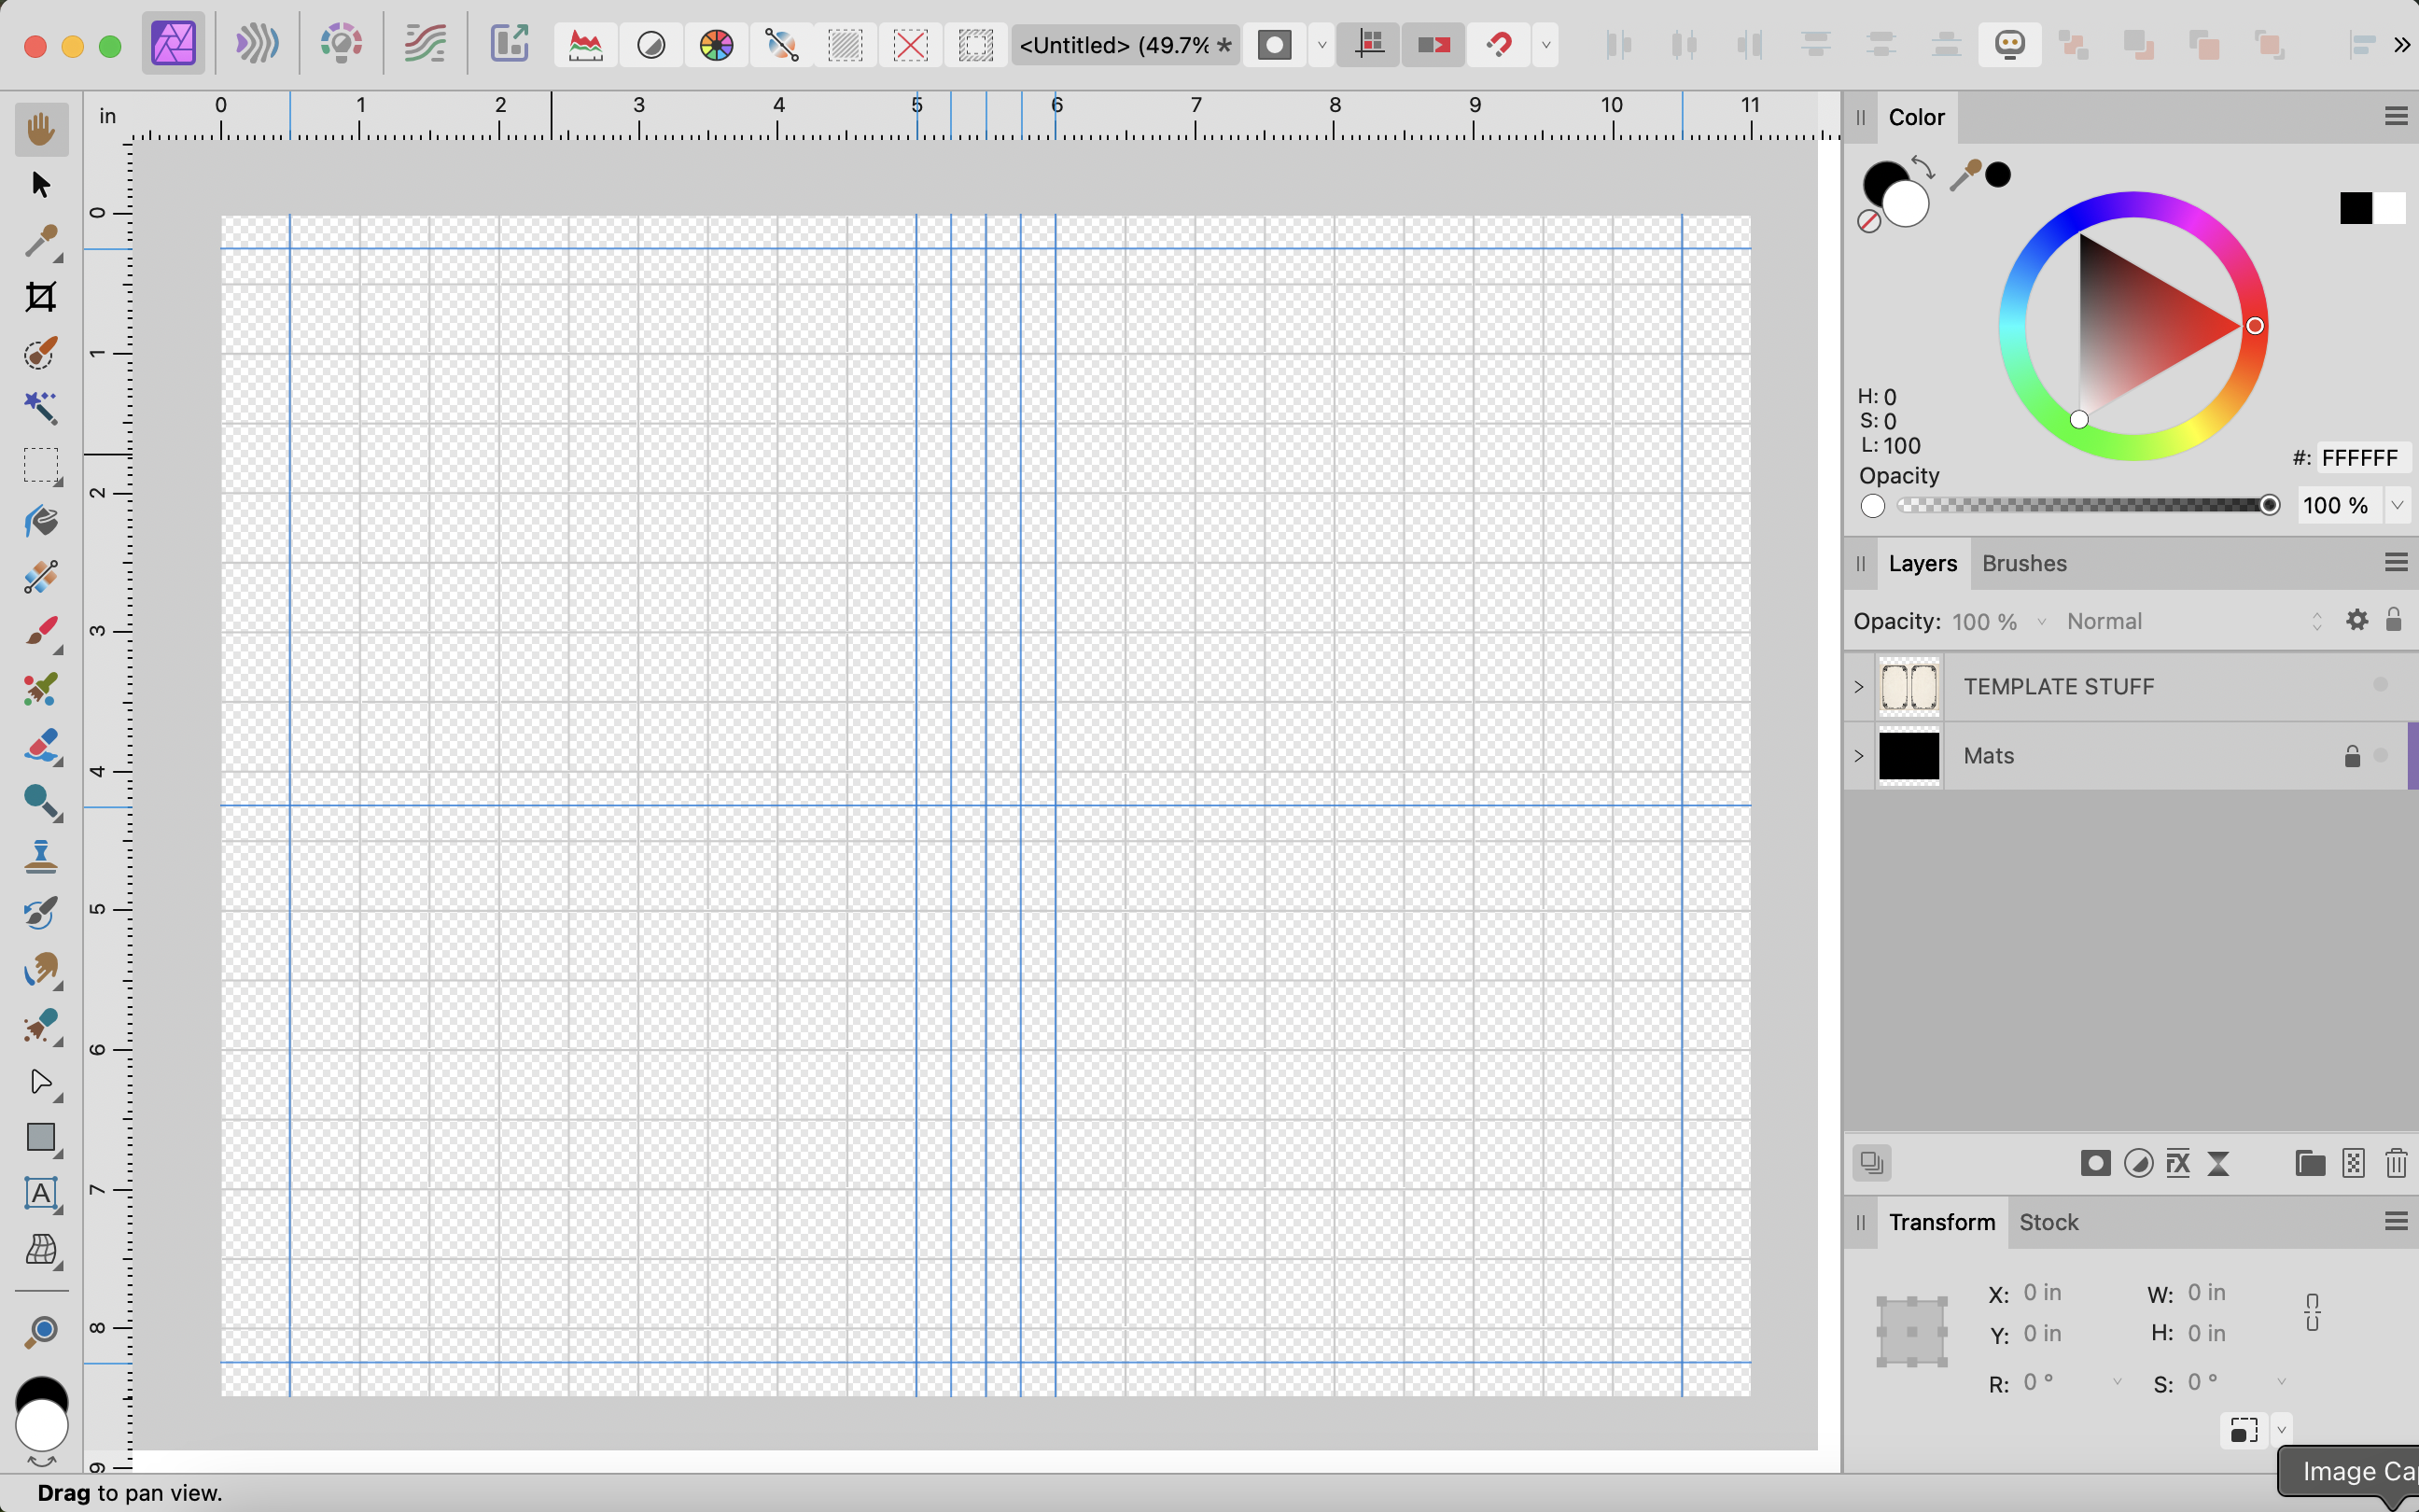Toggle the Snapping magnet button
This screenshot has height=1512, width=2419.
coord(1499,45)
